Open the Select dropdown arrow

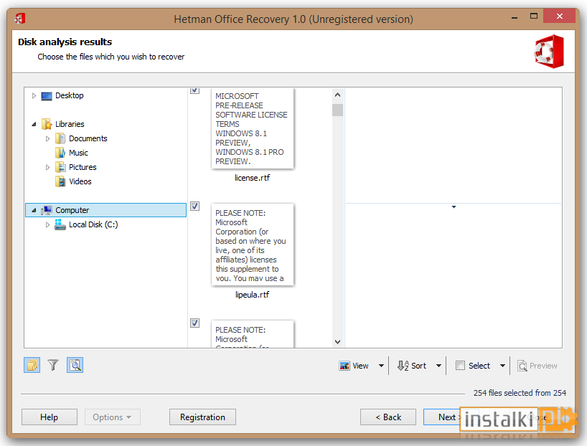[x=502, y=366]
